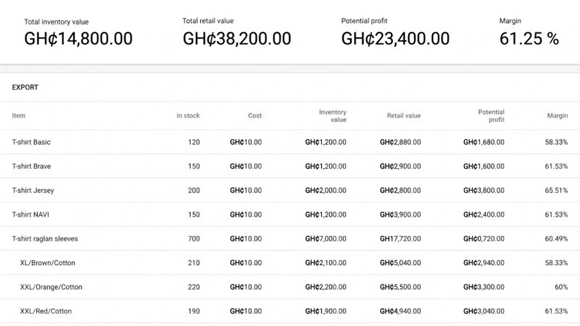Click the stock count 700
Viewport: 580px width, 326px height.
click(194, 239)
